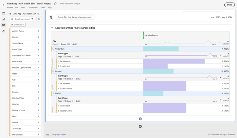Click the blue dot beside visualization title
The width and height of the screenshot is (237, 138).
[x=52, y=28]
